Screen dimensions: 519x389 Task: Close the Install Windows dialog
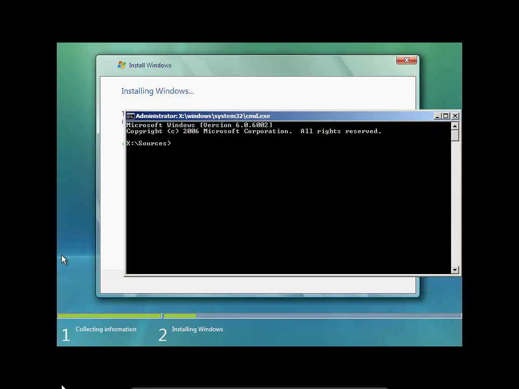pyautogui.click(x=406, y=60)
